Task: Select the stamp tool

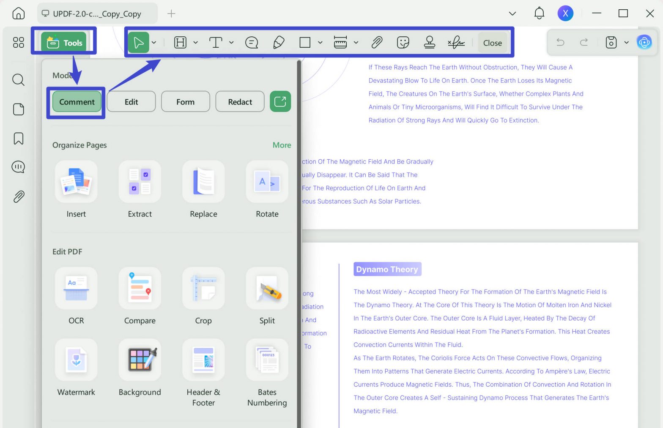Action: point(430,42)
